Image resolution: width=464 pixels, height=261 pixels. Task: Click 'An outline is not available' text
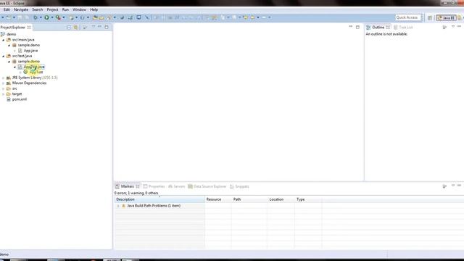[386, 34]
